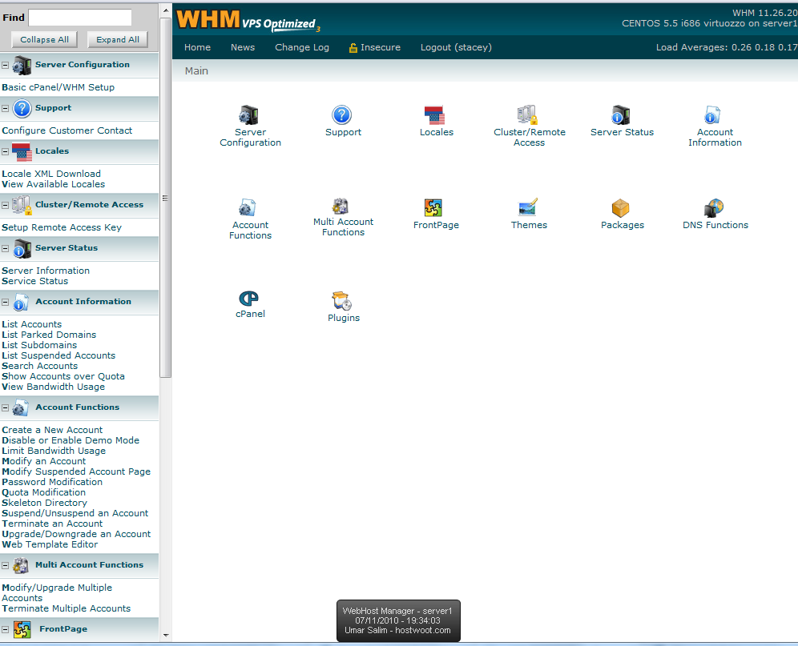The image size is (798, 646).
Task: Open List Accounts link
Action: 31,324
